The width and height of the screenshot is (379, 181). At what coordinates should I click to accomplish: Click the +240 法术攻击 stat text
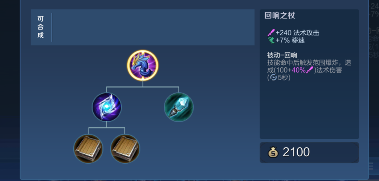click(x=297, y=33)
